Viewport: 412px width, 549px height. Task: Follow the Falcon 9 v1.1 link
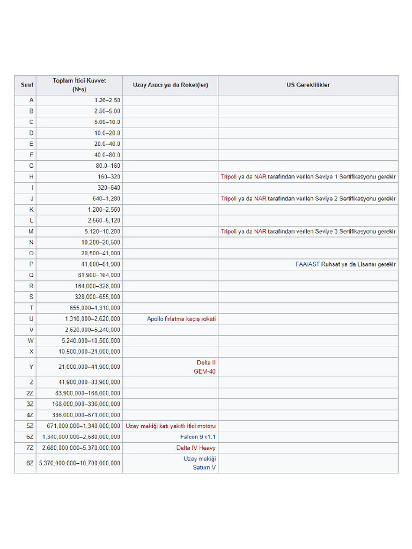click(198, 437)
